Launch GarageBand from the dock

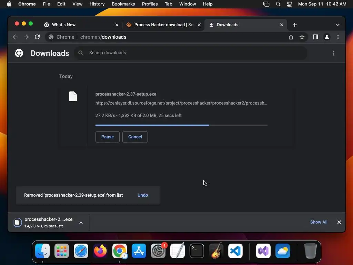pos(216,251)
